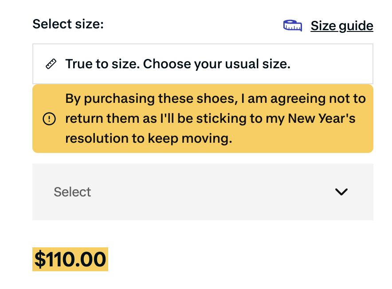Click the "True to size" fit message

[x=102, y=64]
